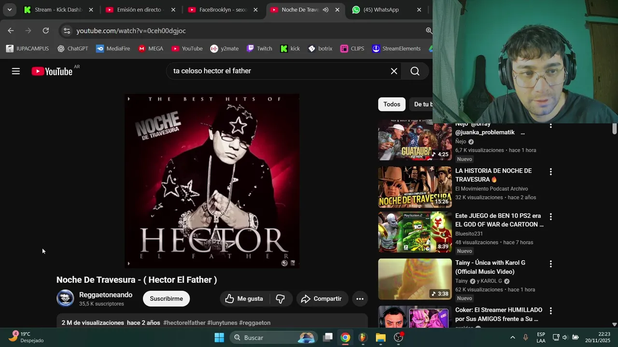Open options for Coker El Streamer video
This screenshot has height=347, width=618.
coord(550,311)
